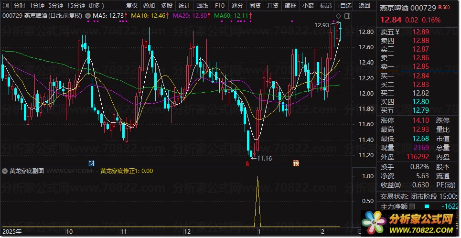Click the 黄龙穿底修正1: 0.00 value label
Screen dimensions: 461x238
[127, 171]
